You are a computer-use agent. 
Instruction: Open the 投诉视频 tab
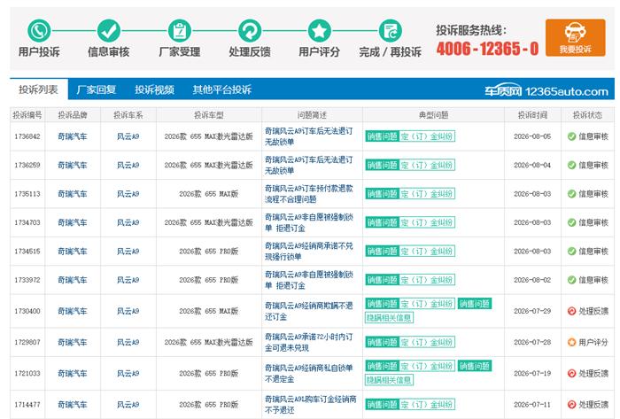pos(154,89)
